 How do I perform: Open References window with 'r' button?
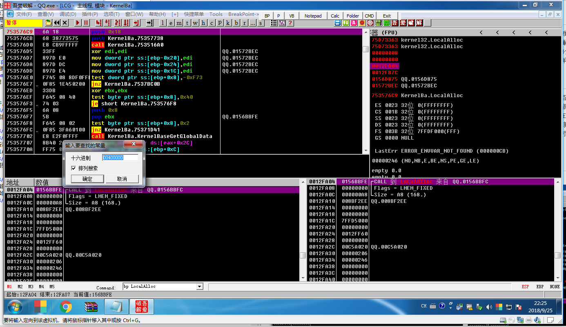244,23
